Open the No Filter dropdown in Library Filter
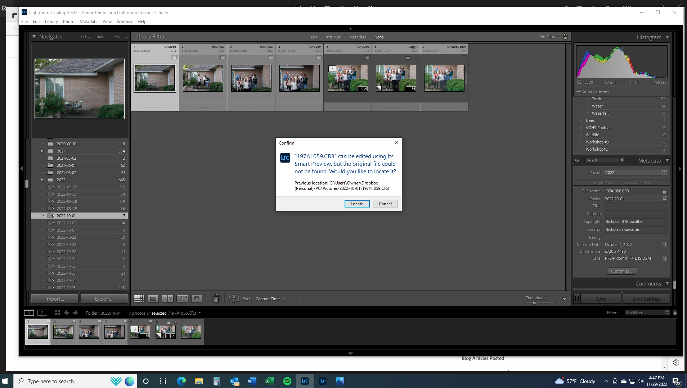This screenshot has height=388, width=687. [x=549, y=37]
